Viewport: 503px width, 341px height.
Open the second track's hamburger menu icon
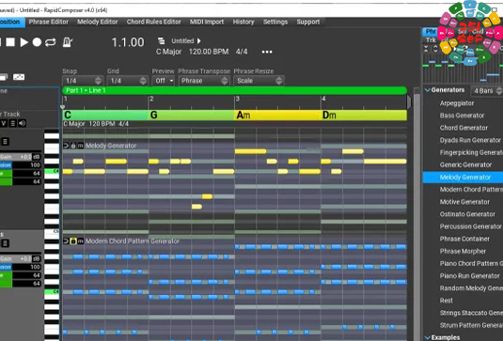(x=5, y=243)
